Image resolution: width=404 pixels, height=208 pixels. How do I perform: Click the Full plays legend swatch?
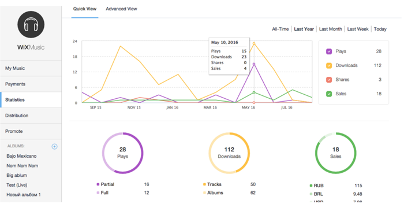click(x=98, y=193)
